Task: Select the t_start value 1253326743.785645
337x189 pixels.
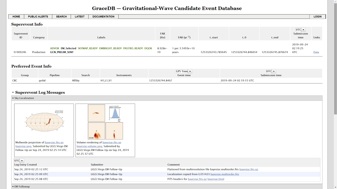Action: click(214, 52)
